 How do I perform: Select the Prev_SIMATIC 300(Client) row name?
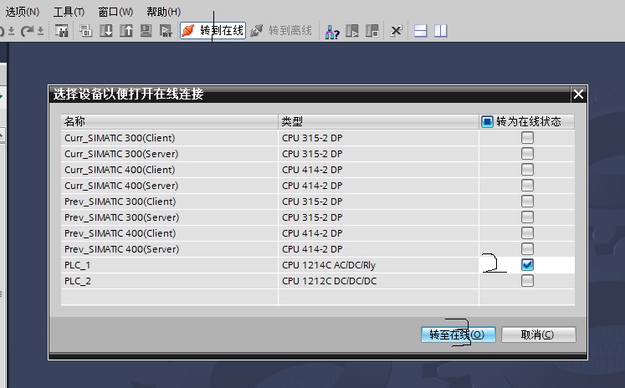(120, 202)
